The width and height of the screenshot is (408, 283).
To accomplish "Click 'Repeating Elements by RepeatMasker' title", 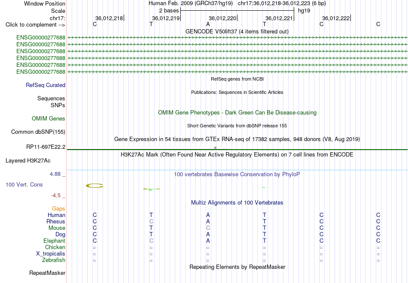I will point(237,267).
